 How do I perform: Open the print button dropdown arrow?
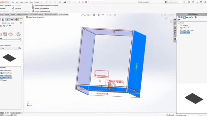coord(67,2)
